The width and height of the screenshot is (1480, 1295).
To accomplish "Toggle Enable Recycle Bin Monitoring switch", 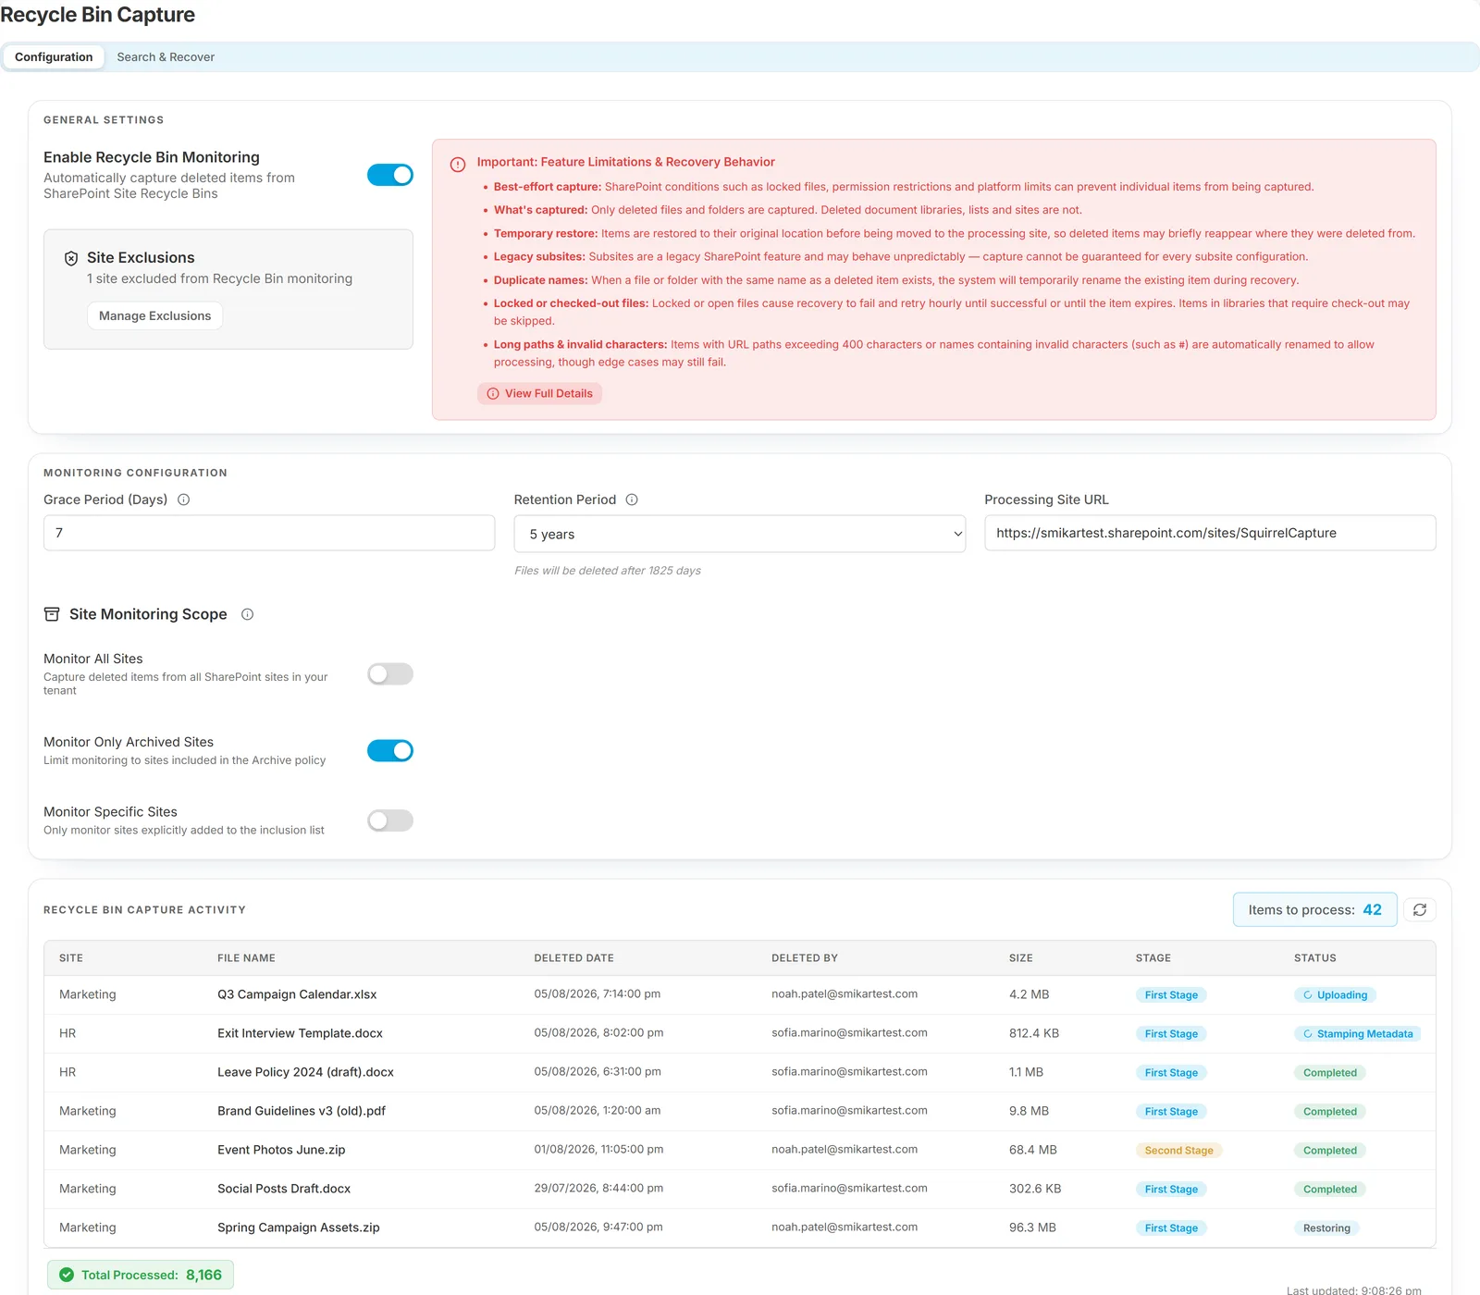I will point(390,175).
